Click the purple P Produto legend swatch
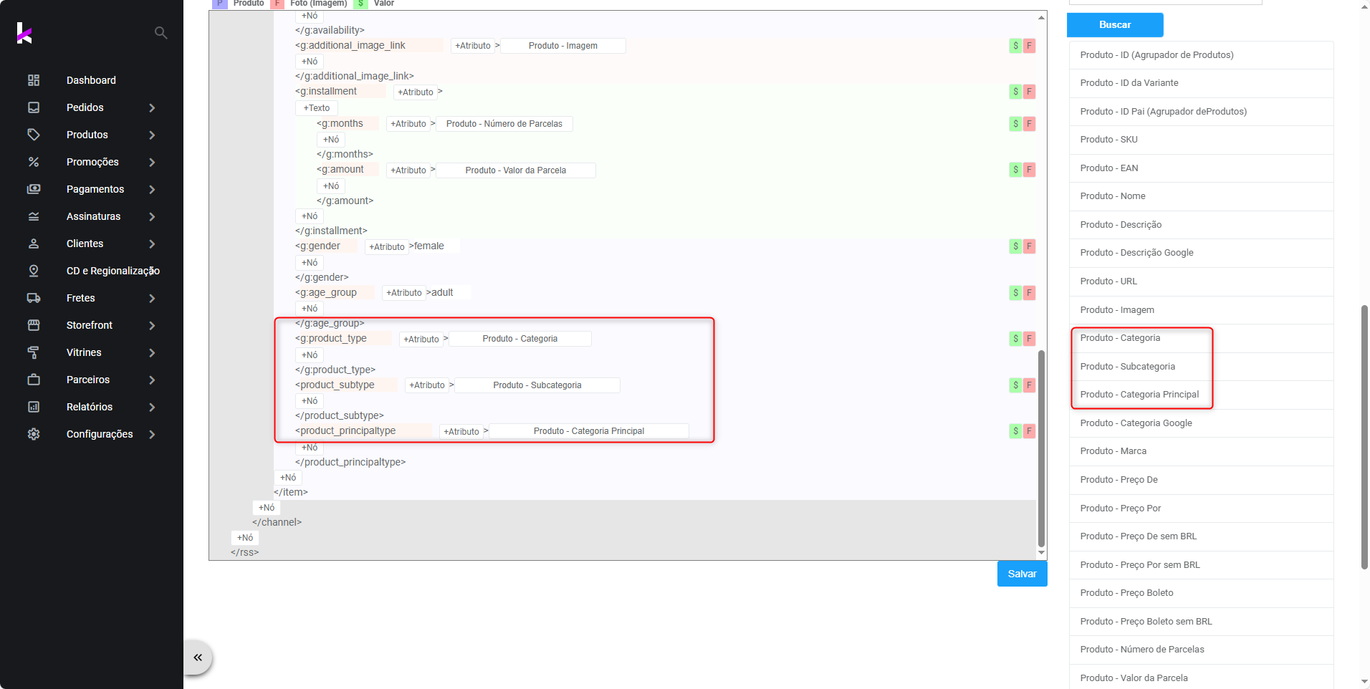The width and height of the screenshot is (1370, 689). (220, 4)
